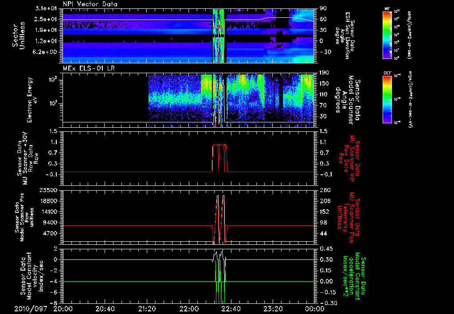The width and height of the screenshot is (454, 314).
Task: Click the 0.45 acceleration tick label
Action: [326, 248]
